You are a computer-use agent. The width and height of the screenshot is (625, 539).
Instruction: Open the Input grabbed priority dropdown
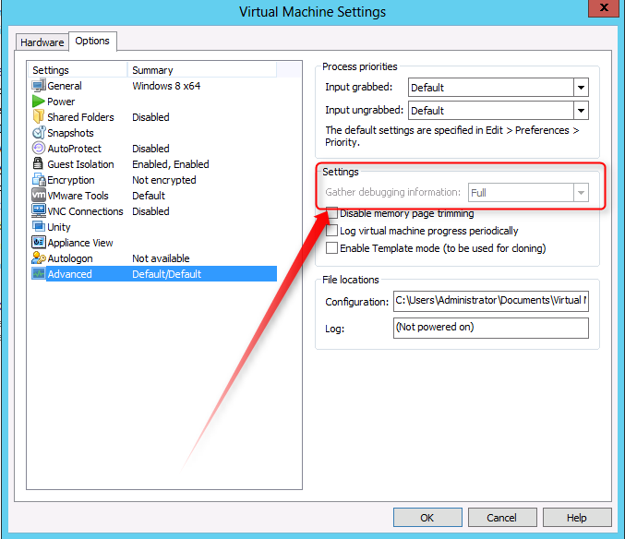[581, 88]
